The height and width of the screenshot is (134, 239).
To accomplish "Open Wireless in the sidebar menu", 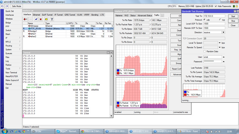I will (9, 19).
